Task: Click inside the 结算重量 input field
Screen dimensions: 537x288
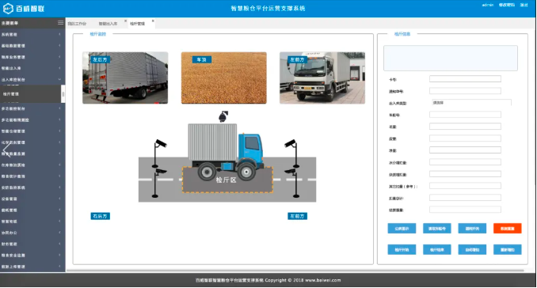Action: coord(465,210)
